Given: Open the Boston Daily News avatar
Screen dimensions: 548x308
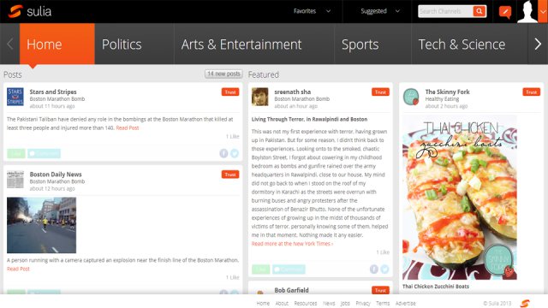Looking at the screenshot, I should (x=15, y=179).
